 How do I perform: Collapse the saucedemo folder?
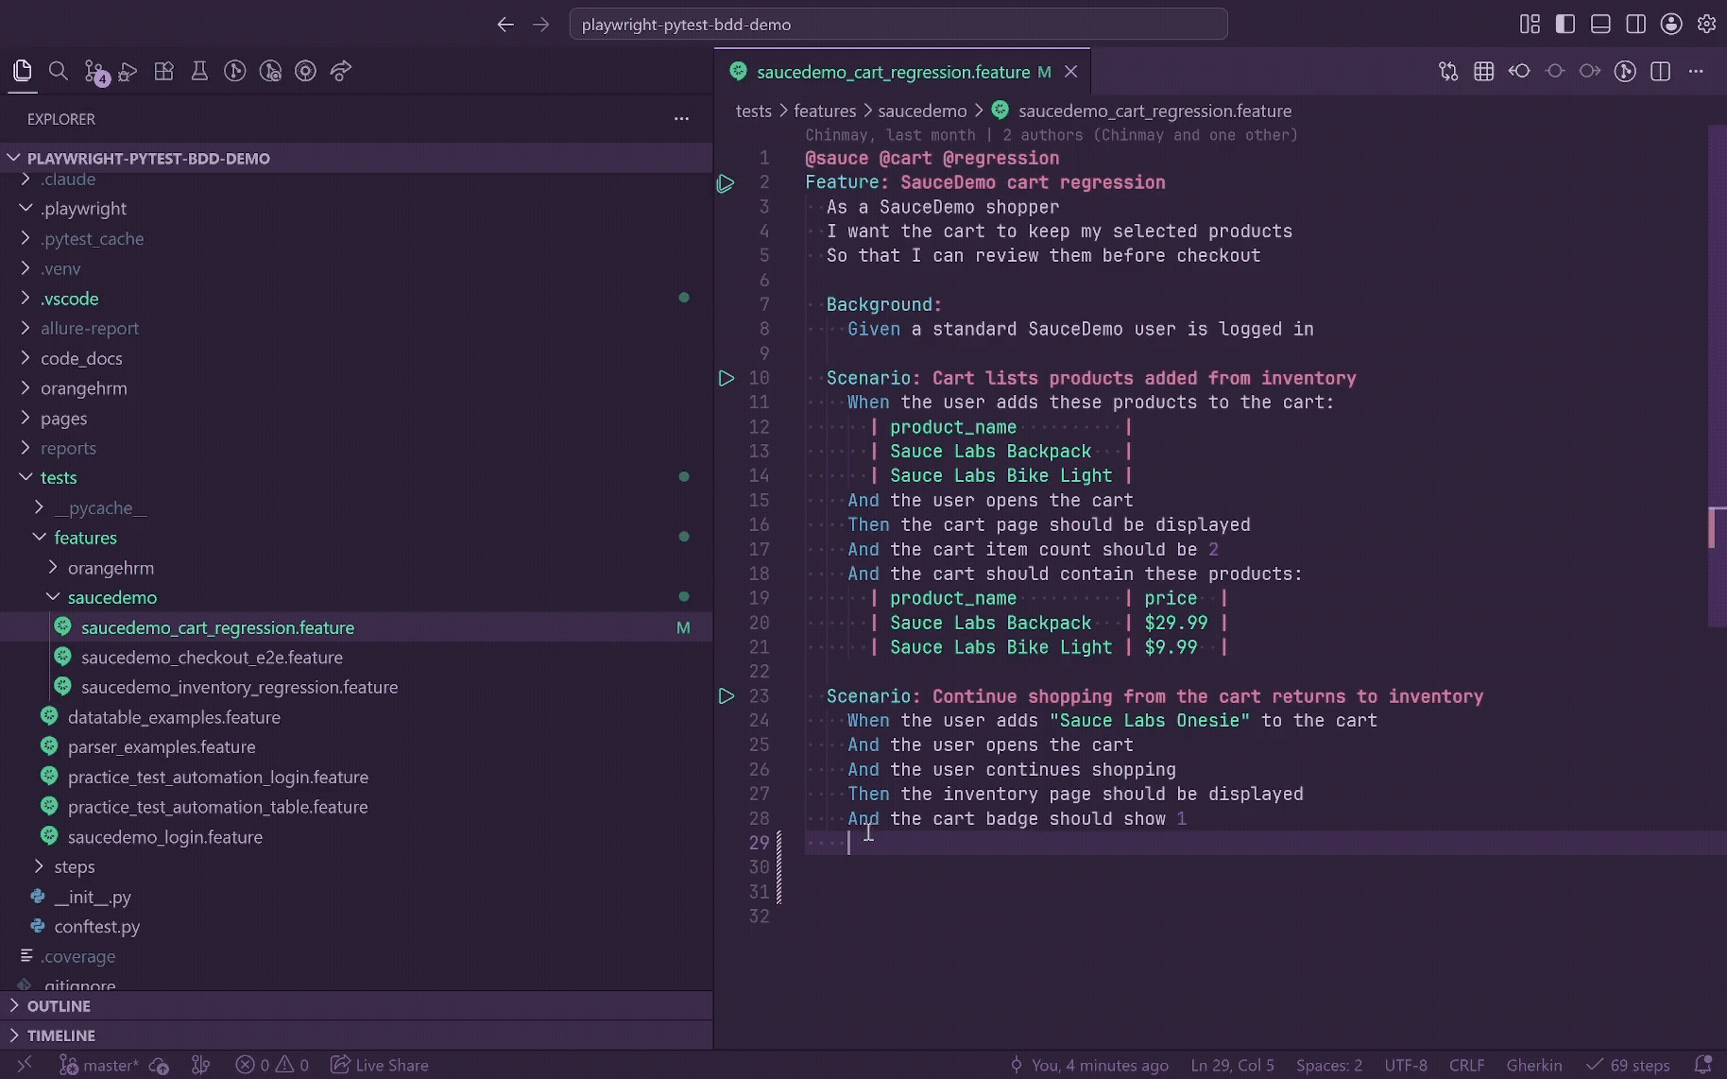point(111,597)
